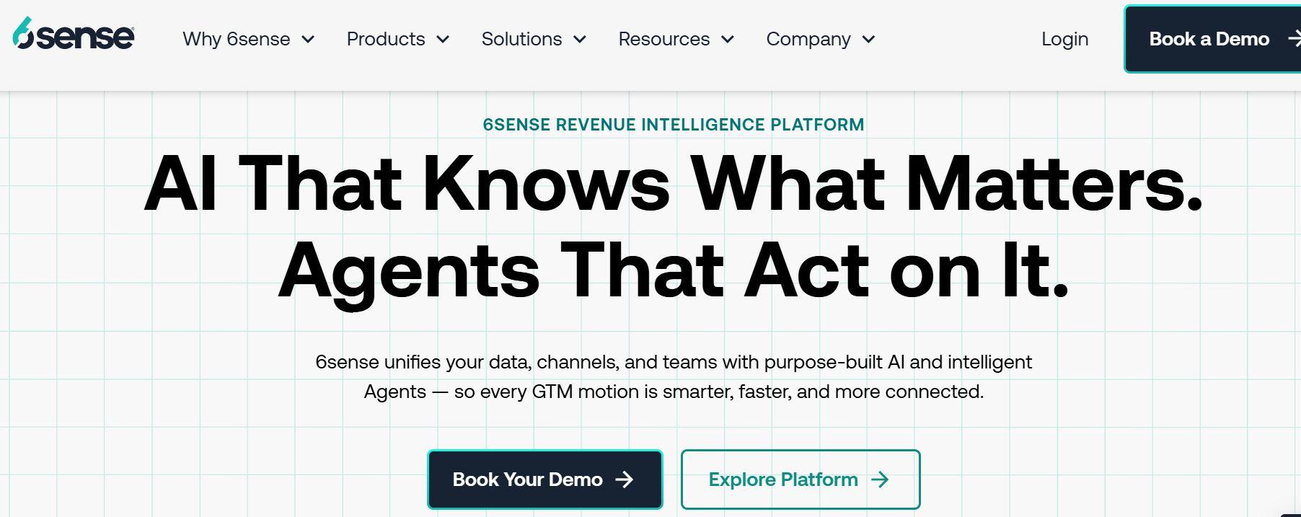Click the Book Your Demo button

click(545, 480)
